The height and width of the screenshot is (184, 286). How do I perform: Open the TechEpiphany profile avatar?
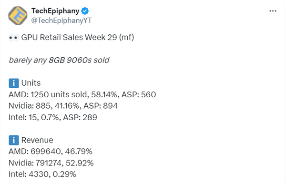(x=18, y=16)
